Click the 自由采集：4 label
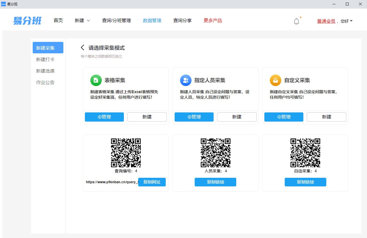367x238 pixels. coord(305,171)
